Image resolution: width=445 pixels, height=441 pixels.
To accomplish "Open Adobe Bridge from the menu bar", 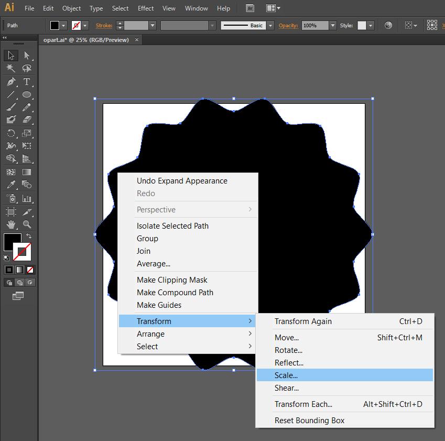I will [249, 8].
